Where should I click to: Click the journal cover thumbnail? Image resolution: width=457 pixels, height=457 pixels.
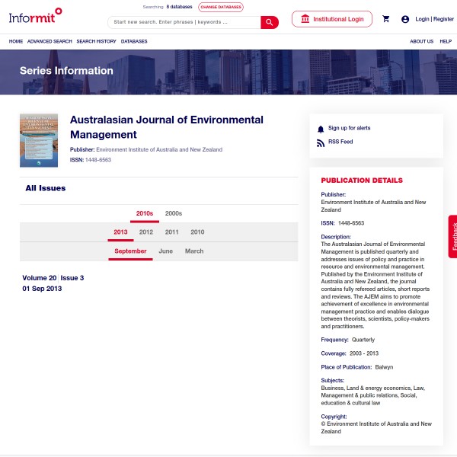[x=39, y=140]
